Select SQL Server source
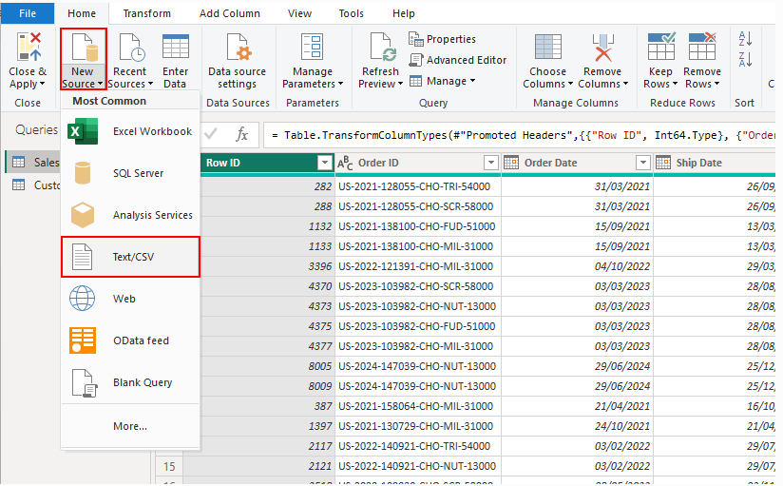This screenshot has height=486, width=783. pyautogui.click(x=130, y=173)
